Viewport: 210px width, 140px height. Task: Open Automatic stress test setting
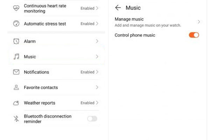pos(56,23)
